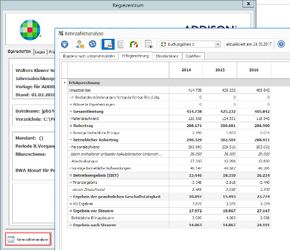Open the checklist icon in toolbar
The width and height of the screenshot is (290, 250).
[121, 44]
